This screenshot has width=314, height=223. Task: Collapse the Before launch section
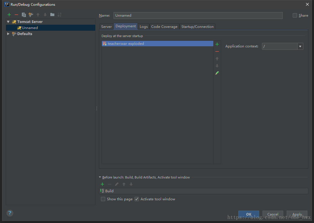click(x=100, y=177)
